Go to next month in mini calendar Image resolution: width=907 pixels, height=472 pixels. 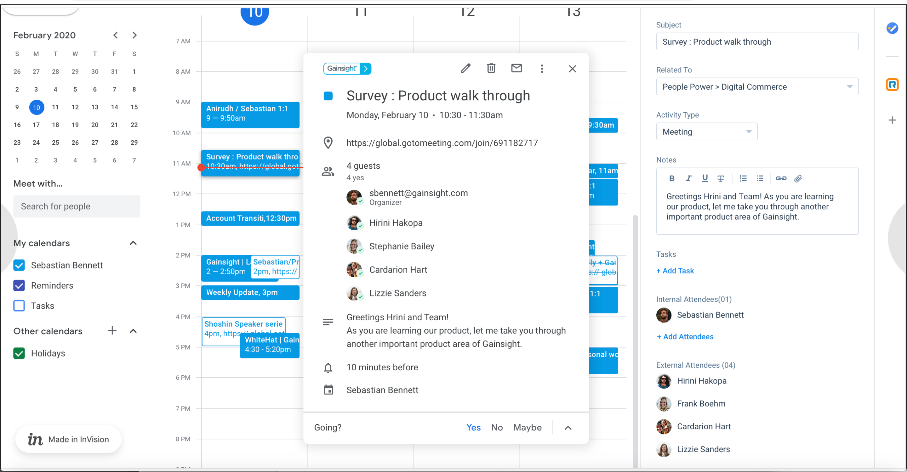(134, 35)
